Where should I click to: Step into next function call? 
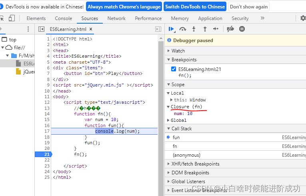194,29
